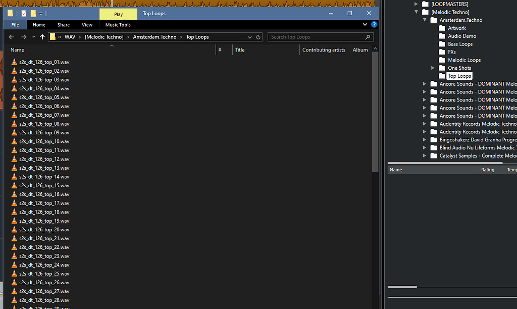Click the Up arrow to go to parent folder
The image size is (517, 309).
(43, 36)
